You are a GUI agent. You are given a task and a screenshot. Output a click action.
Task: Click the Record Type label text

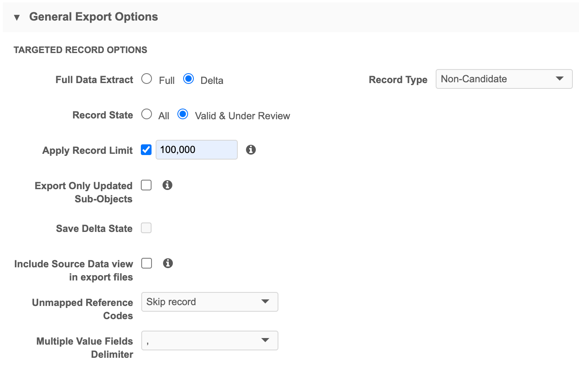(x=397, y=80)
